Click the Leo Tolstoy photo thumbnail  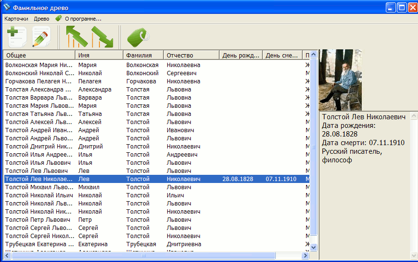(x=340, y=80)
